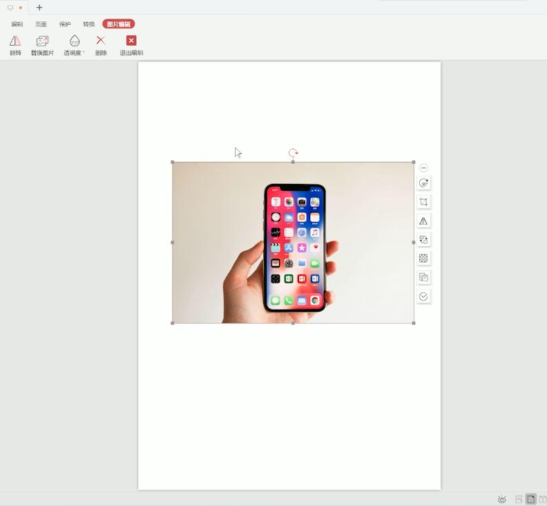The width and height of the screenshot is (547, 506).
Task: Select the crop tool in floating toolbar
Action: (423, 202)
